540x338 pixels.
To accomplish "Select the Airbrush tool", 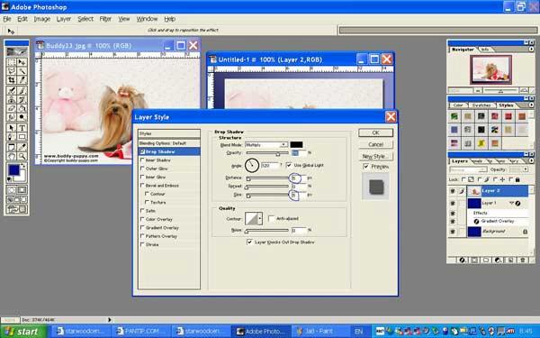I will (12, 91).
